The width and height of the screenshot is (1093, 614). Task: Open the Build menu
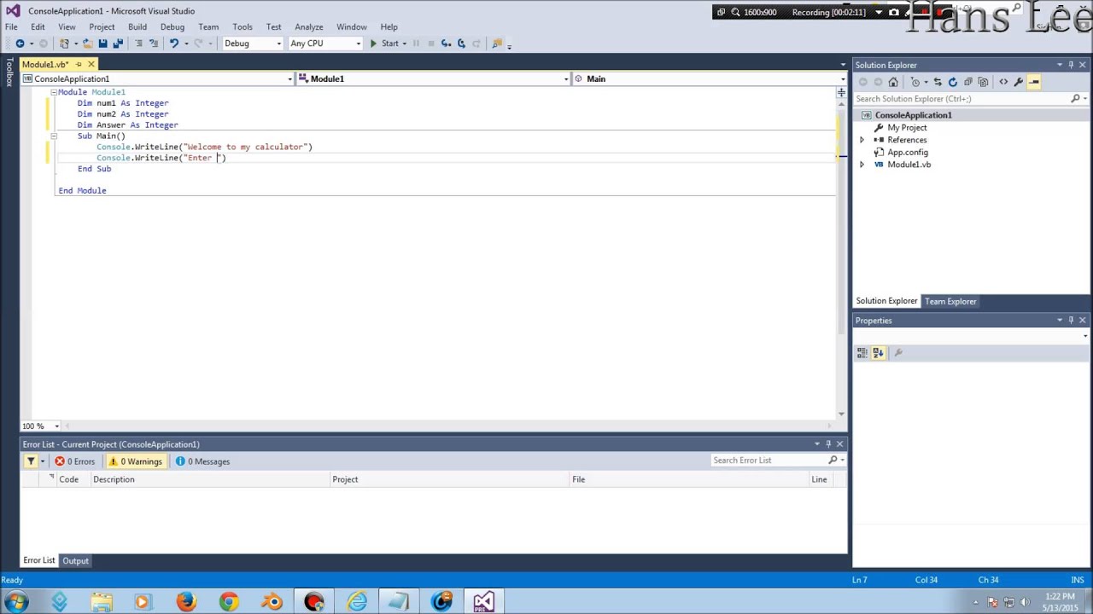tap(137, 26)
